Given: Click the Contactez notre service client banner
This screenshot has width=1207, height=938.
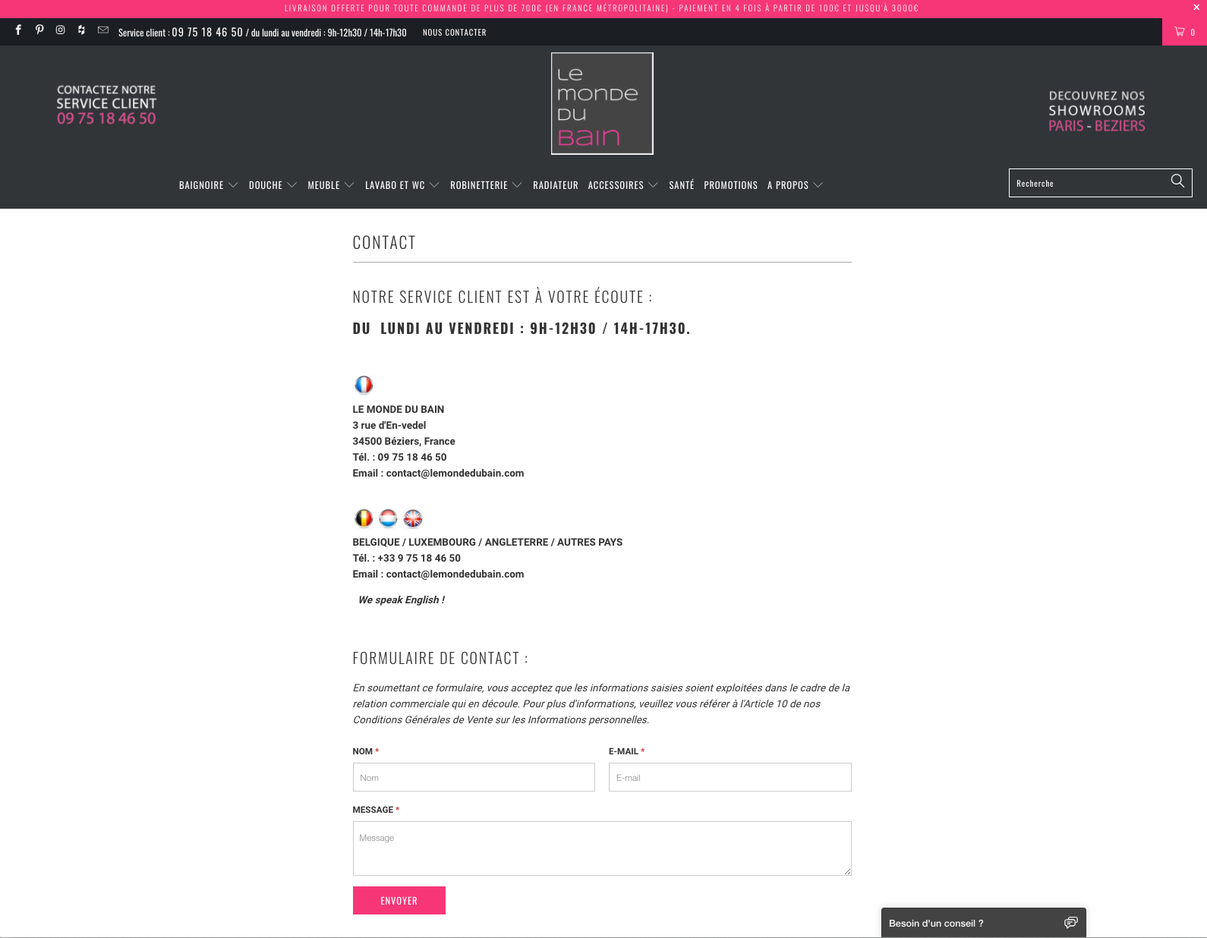Looking at the screenshot, I should pyautogui.click(x=106, y=105).
